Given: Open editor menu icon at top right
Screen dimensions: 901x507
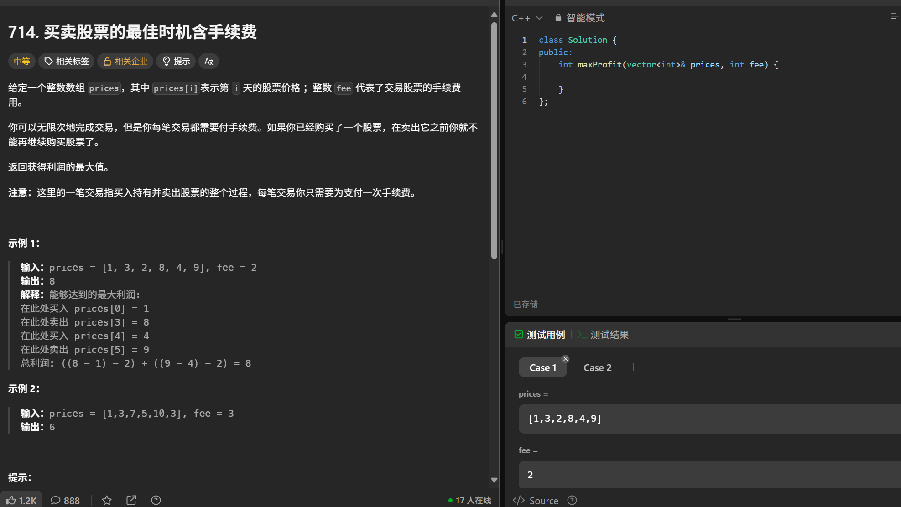Looking at the screenshot, I should click(x=894, y=18).
